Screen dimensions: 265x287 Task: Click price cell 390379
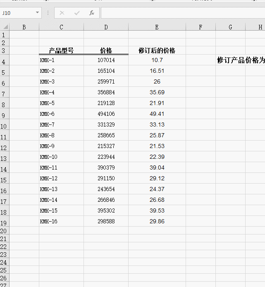pyautogui.click(x=106, y=167)
